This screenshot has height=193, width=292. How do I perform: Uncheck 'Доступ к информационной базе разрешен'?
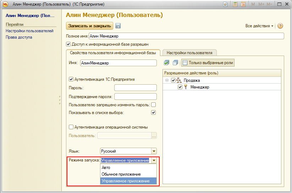[x=68, y=44]
